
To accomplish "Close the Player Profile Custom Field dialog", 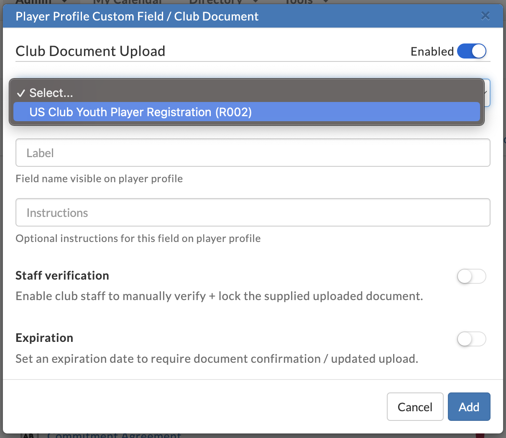I will 485,16.
